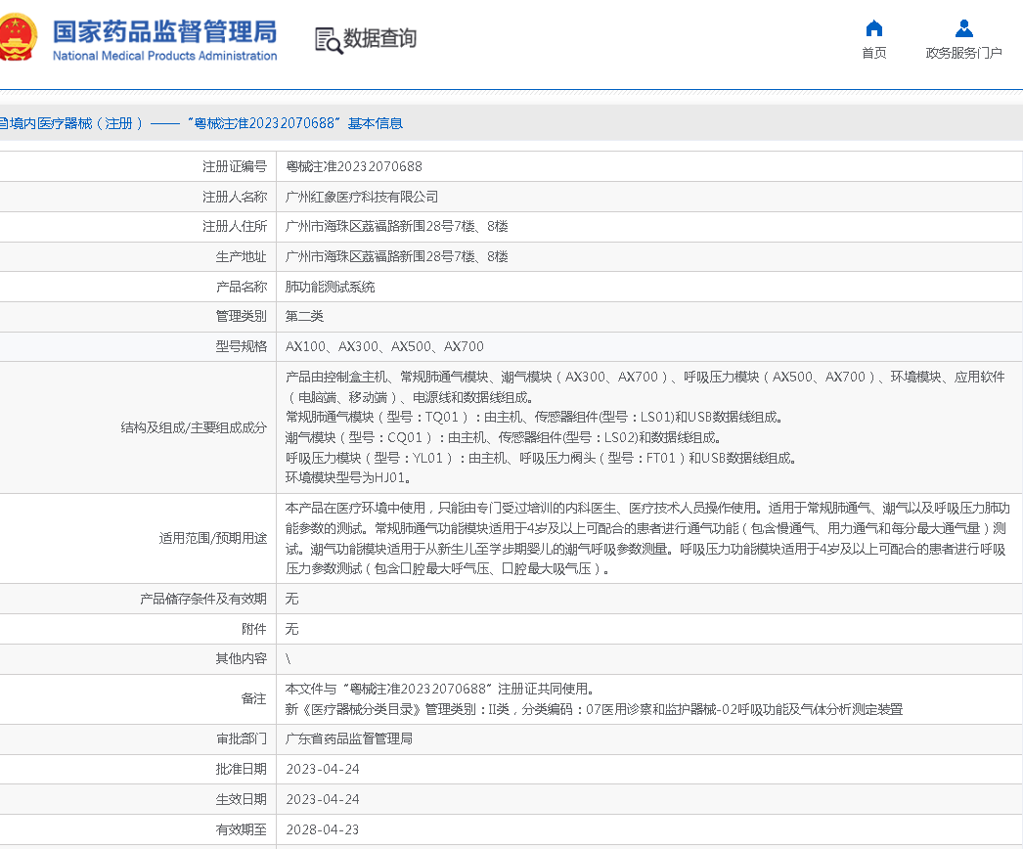Click the line starting 潮气模块（型号：CQ01）
Viewport: 1023px width, 849px height.
click(503, 438)
